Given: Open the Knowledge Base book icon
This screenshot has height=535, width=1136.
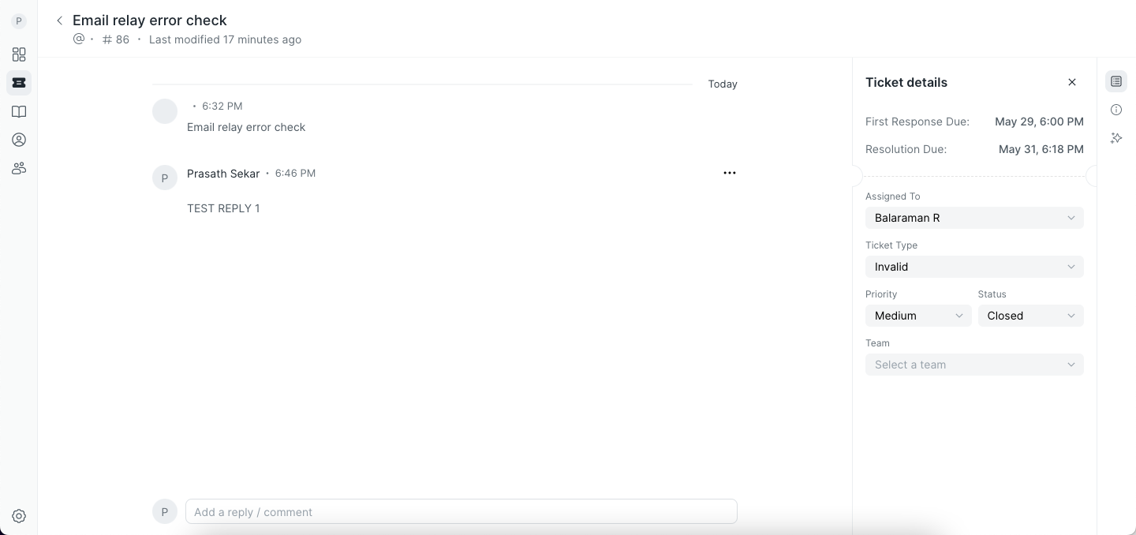Looking at the screenshot, I should 19,111.
